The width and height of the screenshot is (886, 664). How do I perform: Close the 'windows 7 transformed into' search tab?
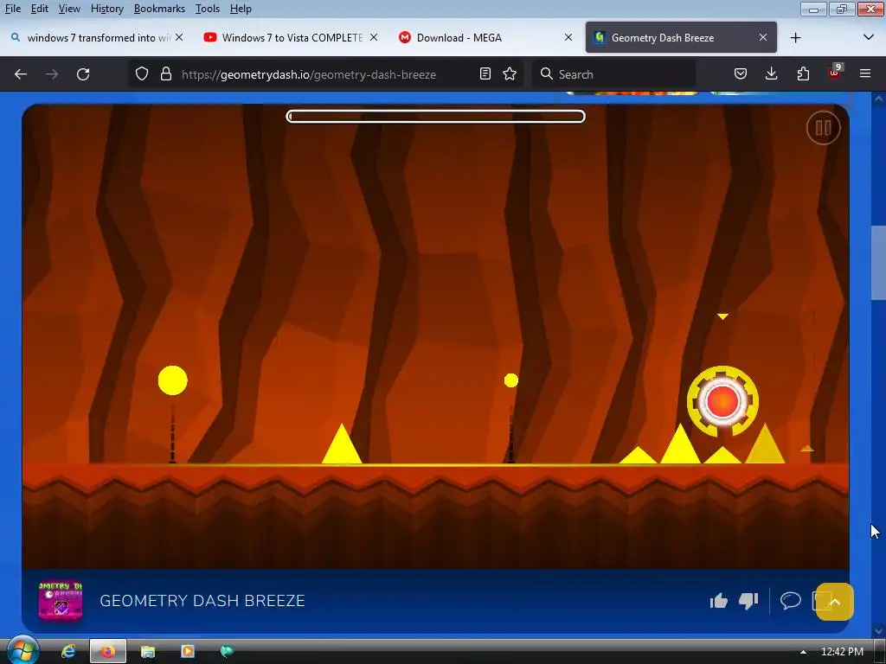179,37
